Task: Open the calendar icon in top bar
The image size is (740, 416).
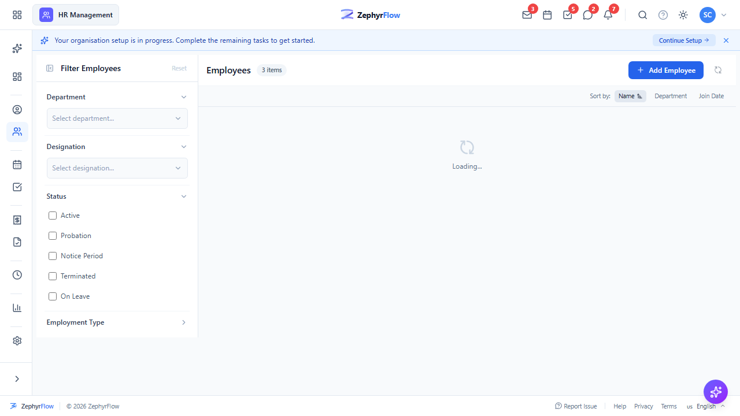Action: [547, 15]
